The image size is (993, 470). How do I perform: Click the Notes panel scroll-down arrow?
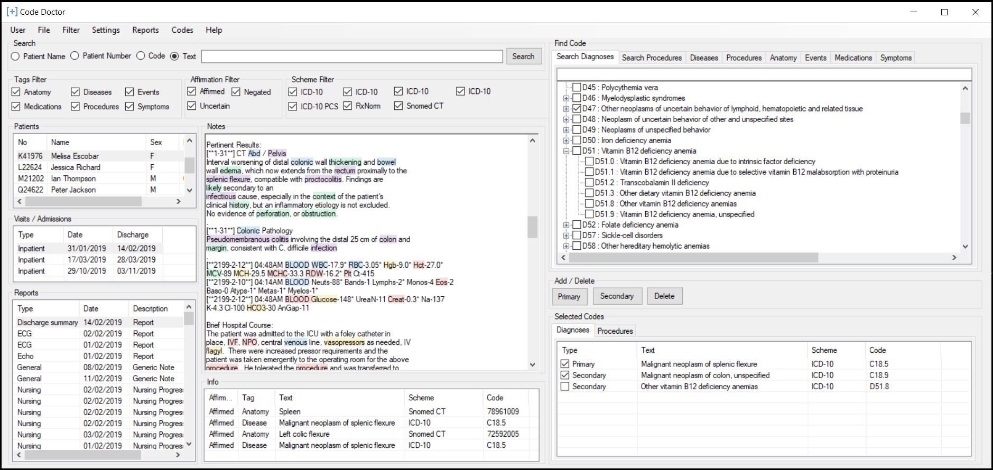click(x=532, y=364)
